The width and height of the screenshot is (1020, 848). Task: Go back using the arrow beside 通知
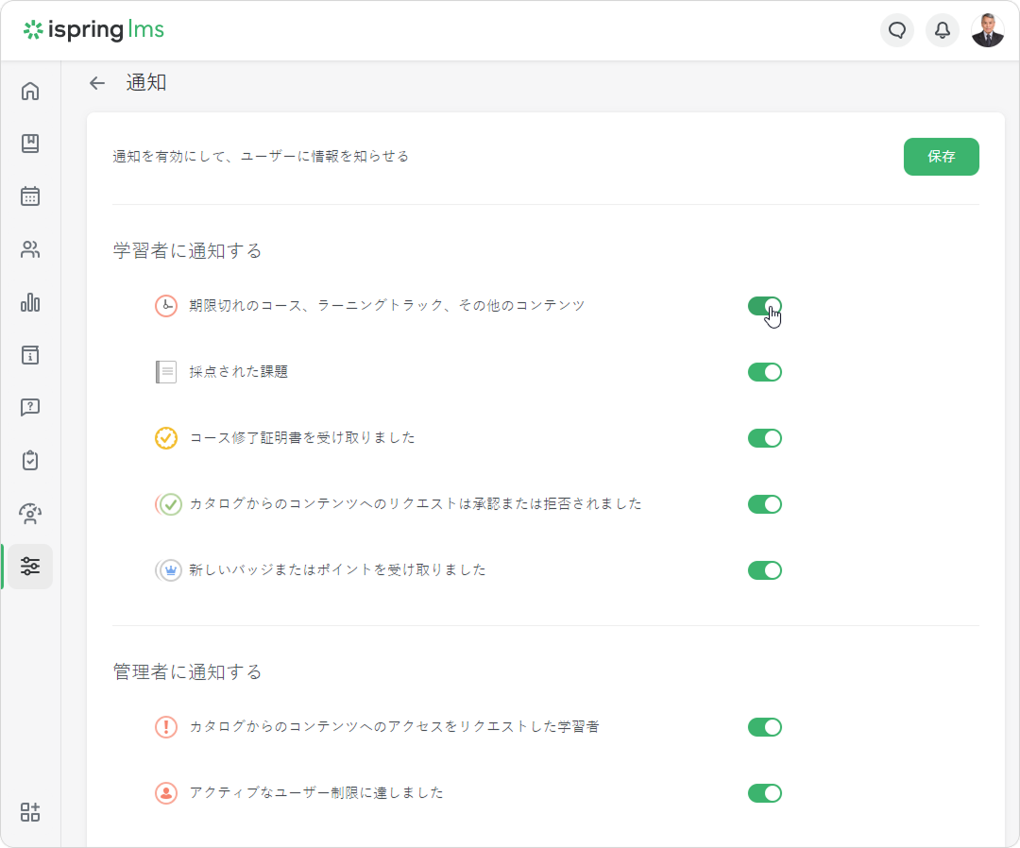96,83
